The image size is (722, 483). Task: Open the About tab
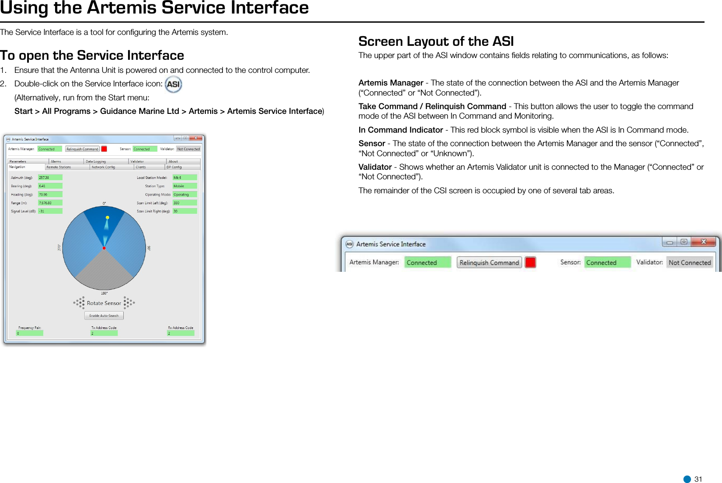pos(184,161)
